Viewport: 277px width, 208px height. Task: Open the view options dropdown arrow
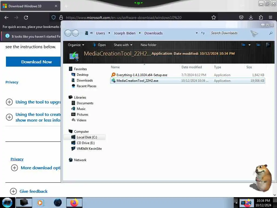[x=249, y=45]
